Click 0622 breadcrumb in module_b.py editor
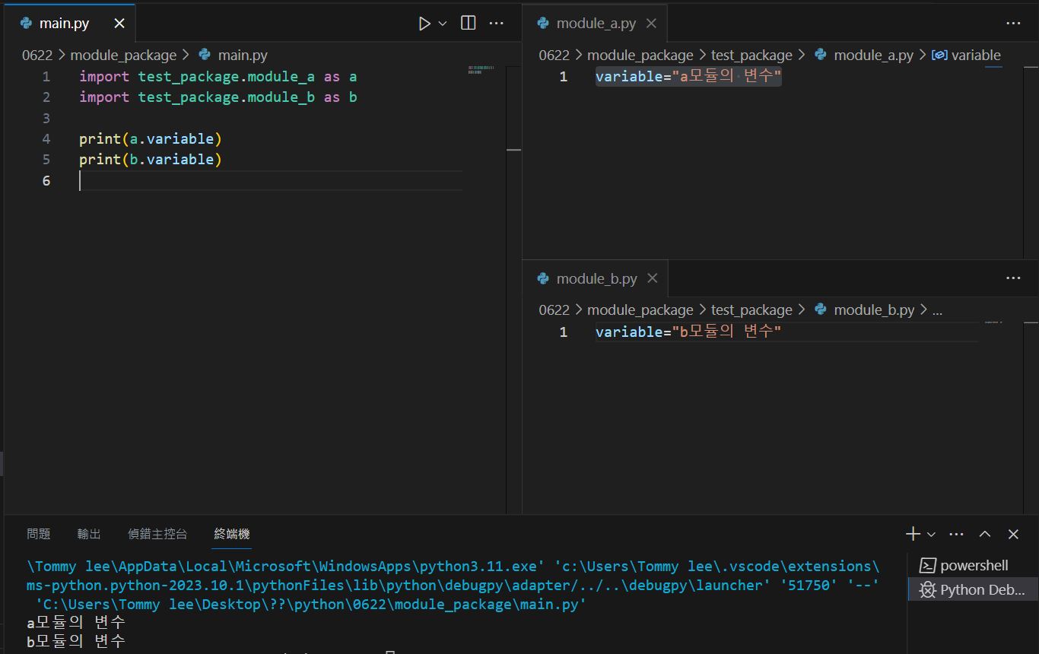The image size is (1039, 654). click(554, 310)
